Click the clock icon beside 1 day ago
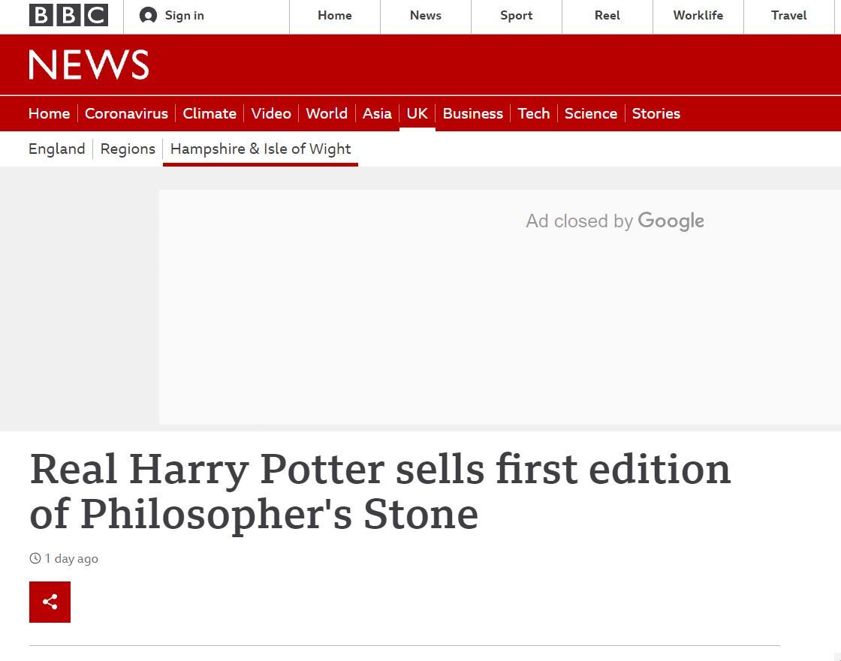This screenshot has width=841, height=661. coord(35,559)
